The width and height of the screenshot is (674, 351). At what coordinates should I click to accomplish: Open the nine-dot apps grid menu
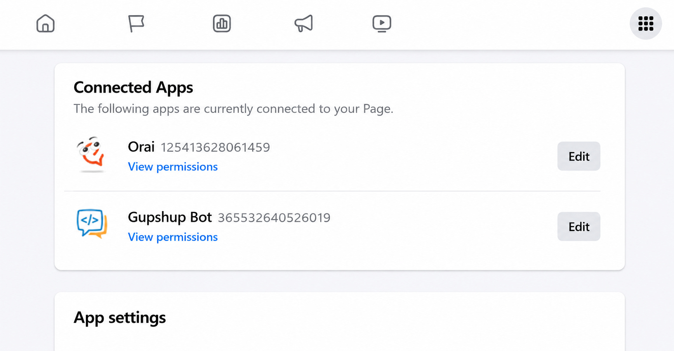646,23
